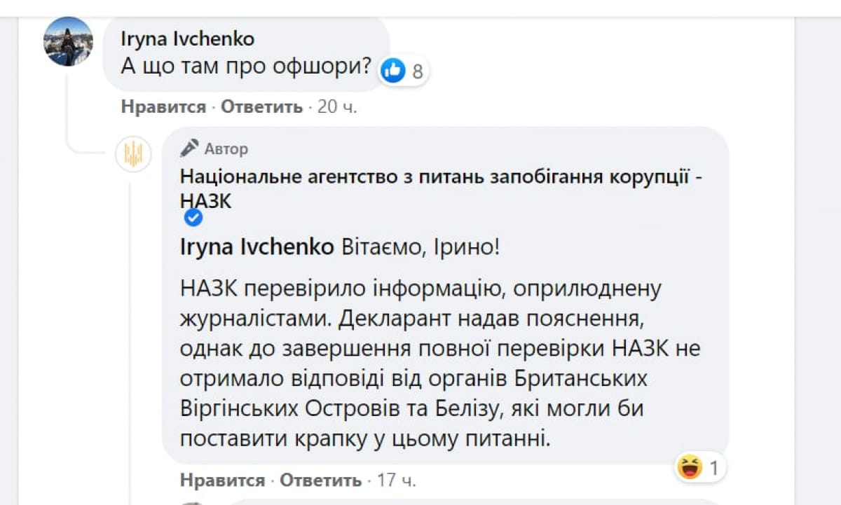Screen dimensions: 841x505
Task: View the reaction count 1 on the НАЗК reply
Action: 714,468
